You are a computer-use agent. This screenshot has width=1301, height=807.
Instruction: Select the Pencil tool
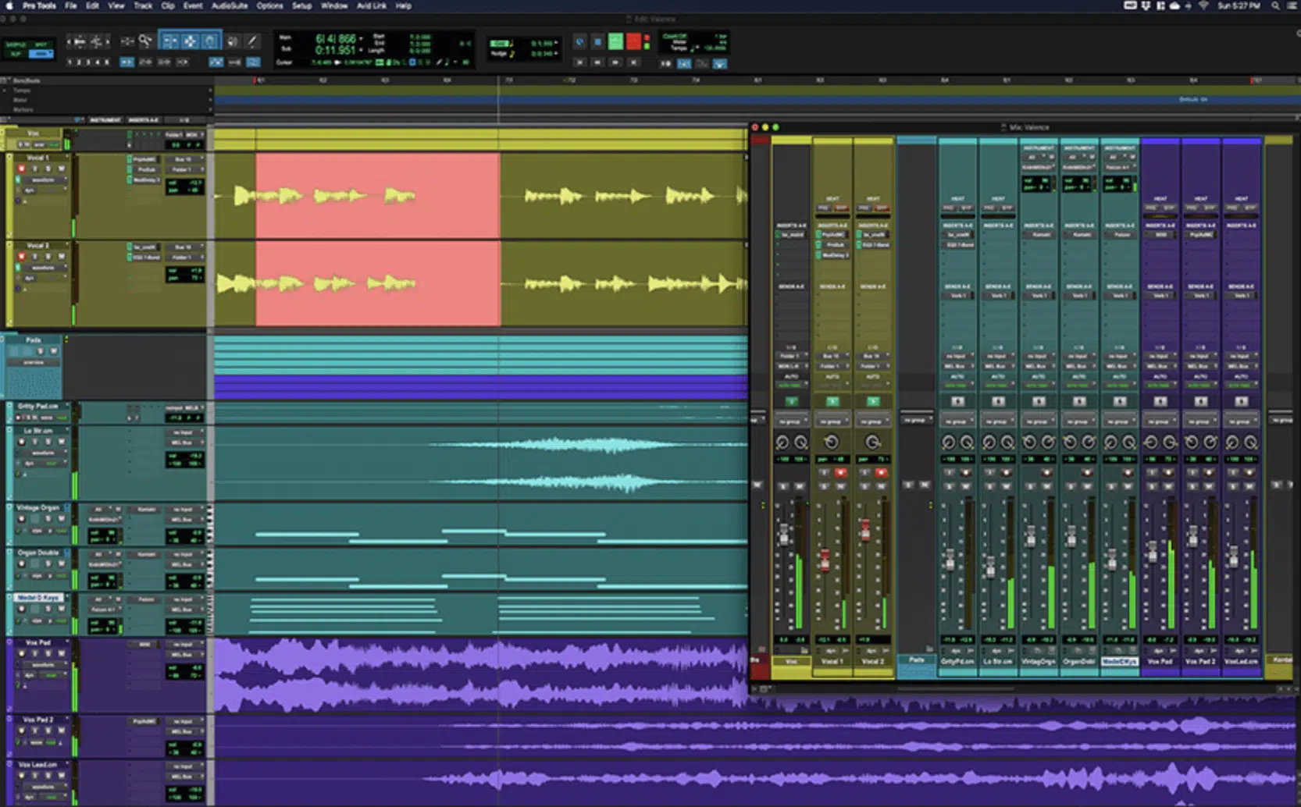[252, 41]
